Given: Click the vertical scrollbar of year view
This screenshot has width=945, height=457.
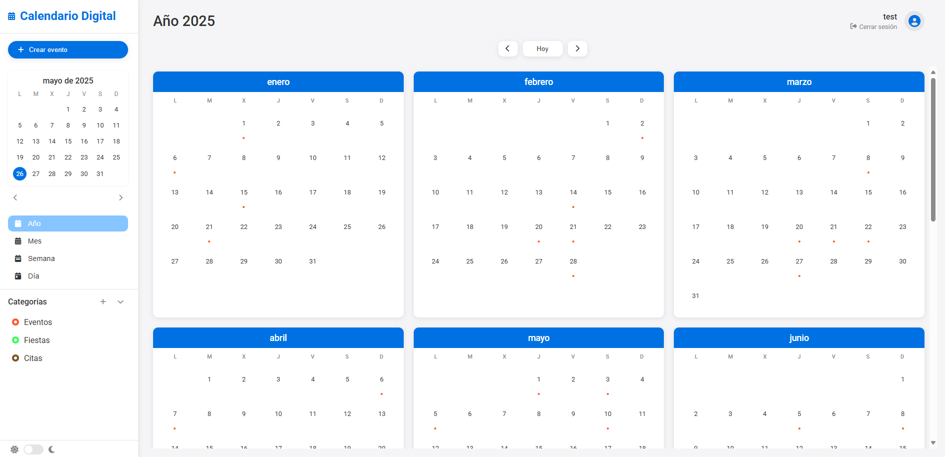Looking at the screenshot, I should (933, 150).
